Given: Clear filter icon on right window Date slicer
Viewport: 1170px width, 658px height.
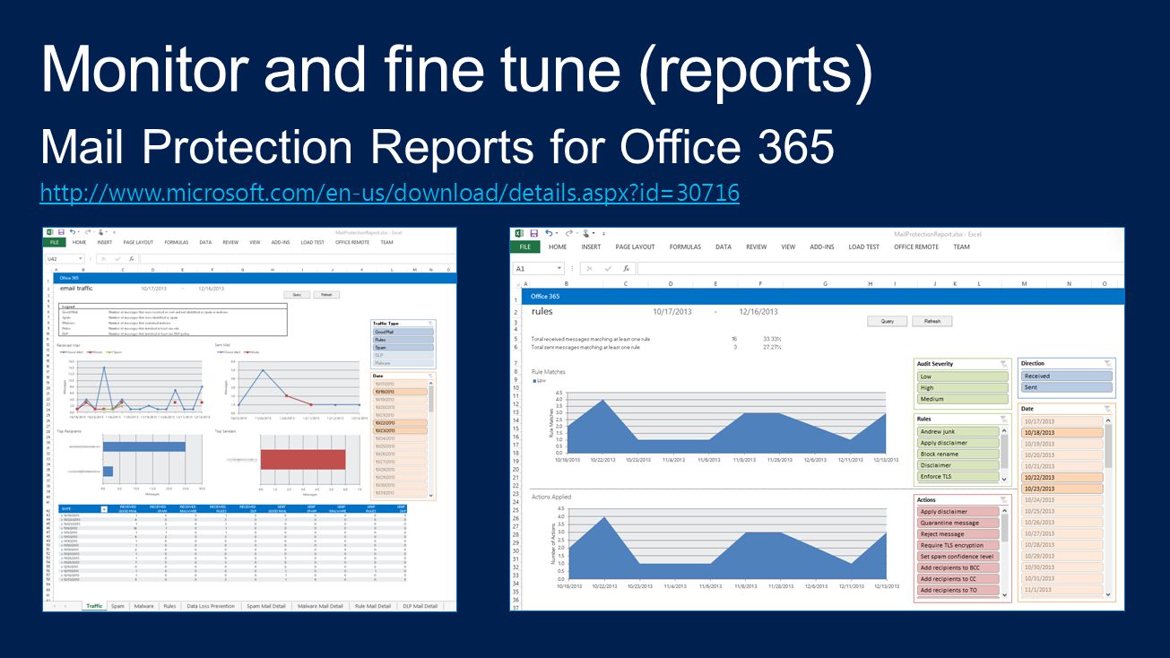Looking at the screenshot, I should (x=1107, y=408).
